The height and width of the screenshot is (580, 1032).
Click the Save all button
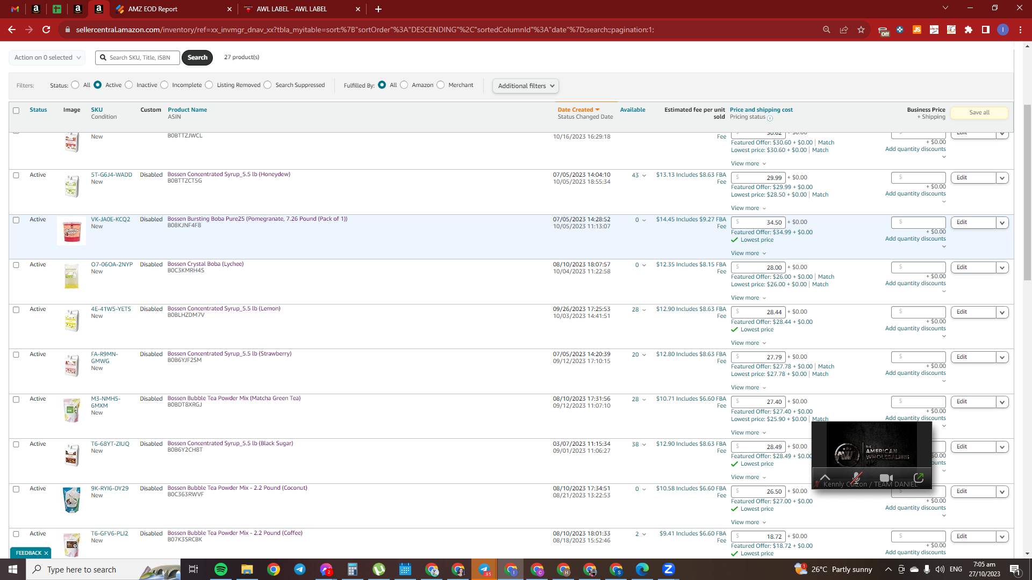click(x=979, y=113)
